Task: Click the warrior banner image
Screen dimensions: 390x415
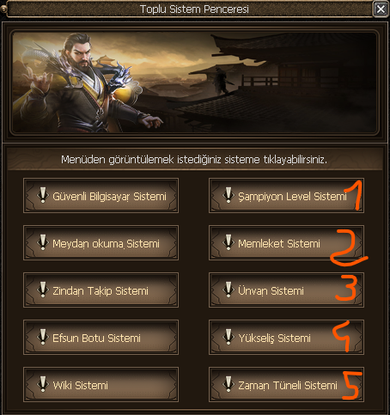Action: point(195,82)
